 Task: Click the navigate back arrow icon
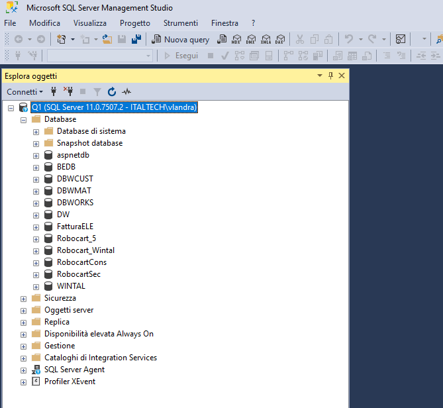(19, 39)
